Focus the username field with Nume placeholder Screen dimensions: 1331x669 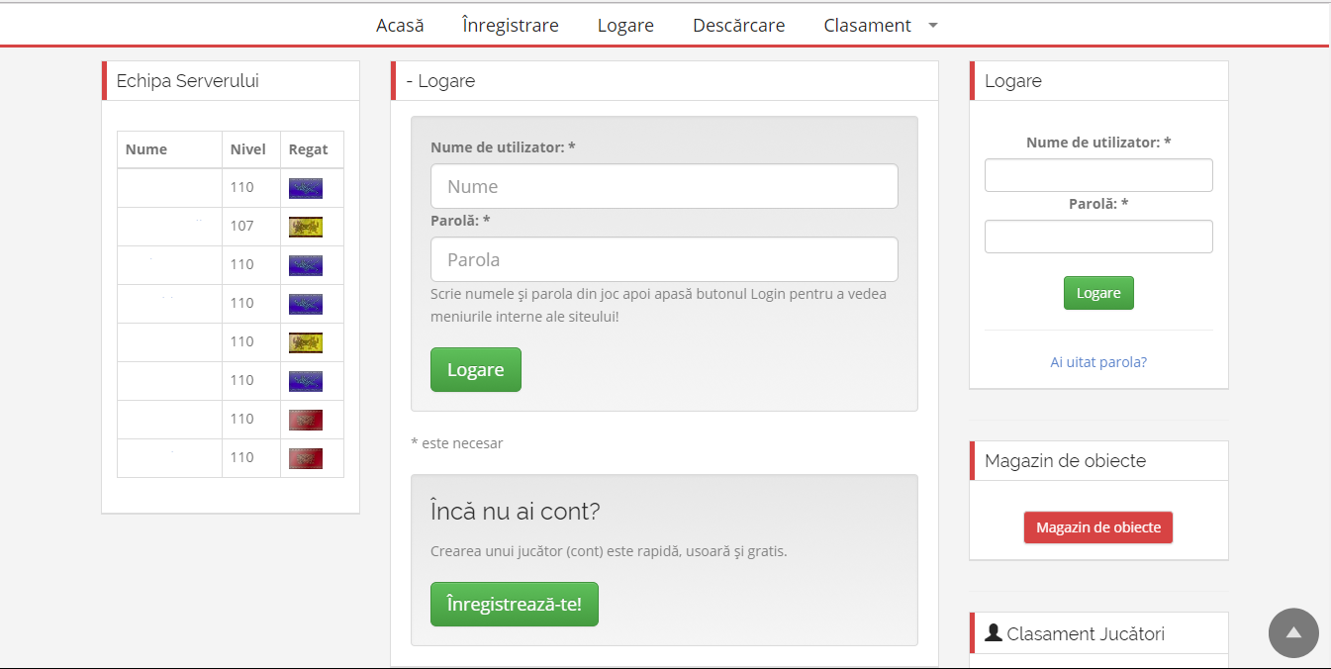click(x=664, y=186)
